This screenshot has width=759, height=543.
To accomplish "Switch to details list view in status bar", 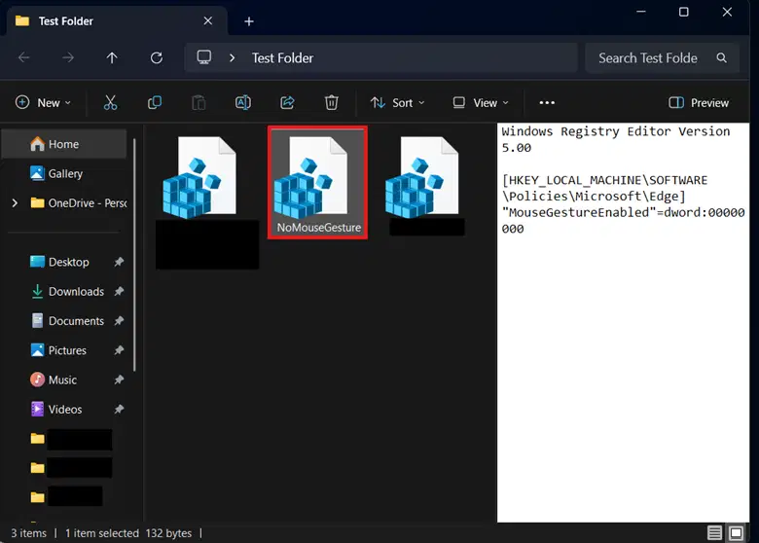I will 714,533.
